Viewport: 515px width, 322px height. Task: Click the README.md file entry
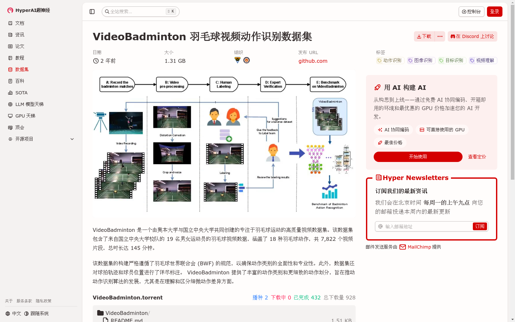click(123, 320)
